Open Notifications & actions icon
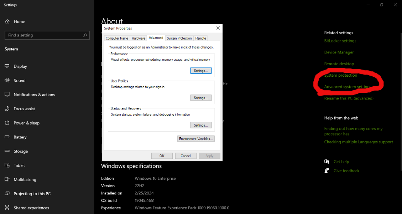The image size is (402, 214). (x=7, y=95)
